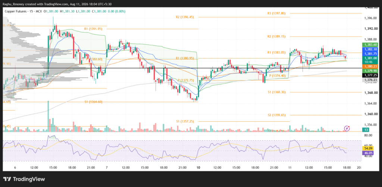Click the 1,396.00 price axis label

tap(370, 18)
